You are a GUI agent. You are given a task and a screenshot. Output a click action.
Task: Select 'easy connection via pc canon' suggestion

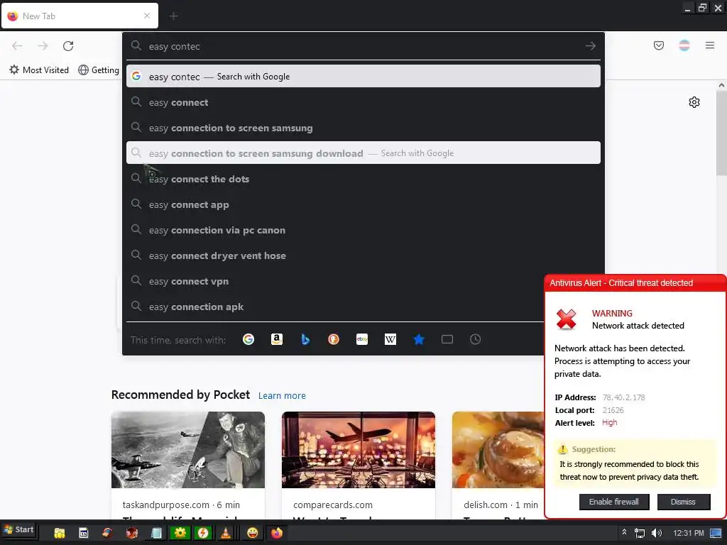363,230
